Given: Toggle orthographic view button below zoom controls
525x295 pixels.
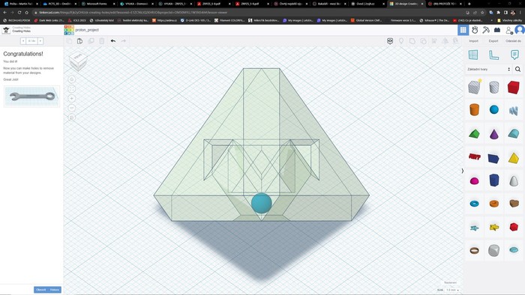Looking at the screenshot, I should [72, 118].
